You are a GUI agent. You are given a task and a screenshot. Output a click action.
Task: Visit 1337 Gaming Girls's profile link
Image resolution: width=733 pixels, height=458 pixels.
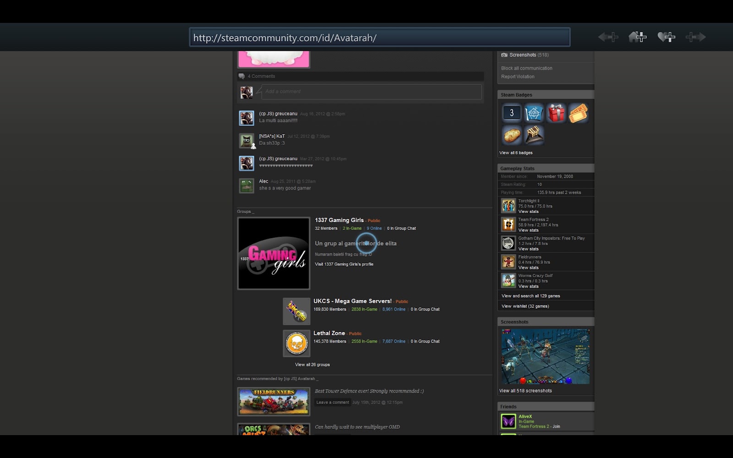344,264
